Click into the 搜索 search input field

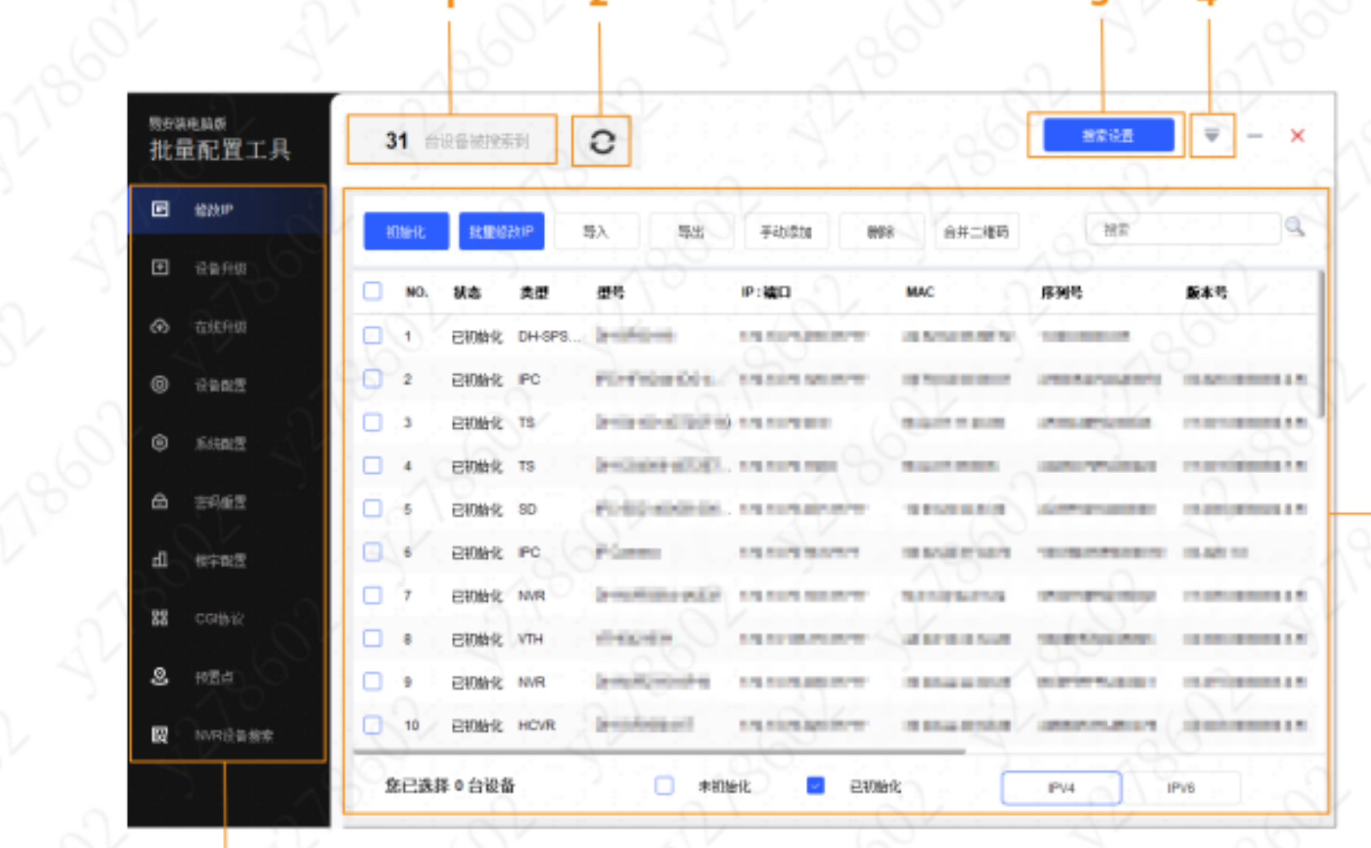1182,230
